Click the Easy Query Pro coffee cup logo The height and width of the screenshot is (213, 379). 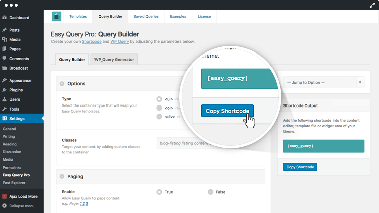coord(56,17)
